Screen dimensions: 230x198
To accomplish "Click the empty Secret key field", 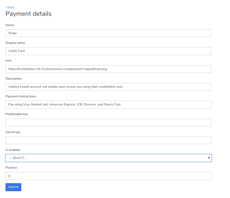I will pos(108,140).
